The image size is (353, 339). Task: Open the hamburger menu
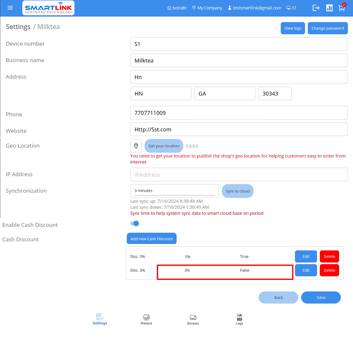coord(10,8)
